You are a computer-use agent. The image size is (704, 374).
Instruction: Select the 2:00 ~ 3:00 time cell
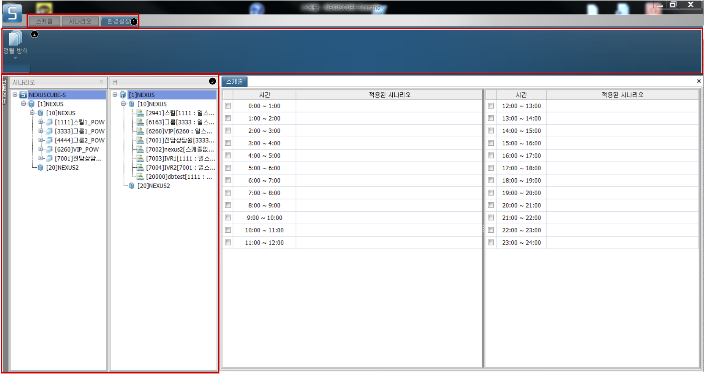[264, 131]
